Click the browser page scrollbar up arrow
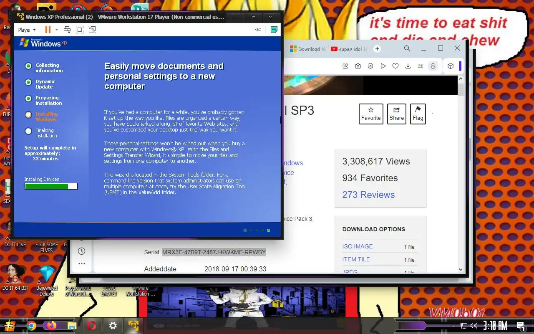Image resolution: width=534 pixels, height=334 pixels. tap(461, 79)
